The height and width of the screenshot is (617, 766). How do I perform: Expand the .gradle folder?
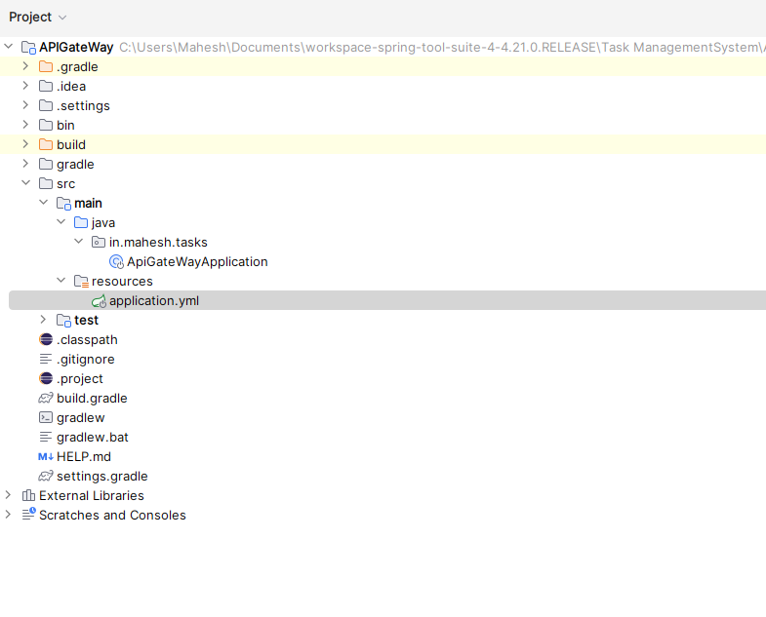[x=26, y=66]
